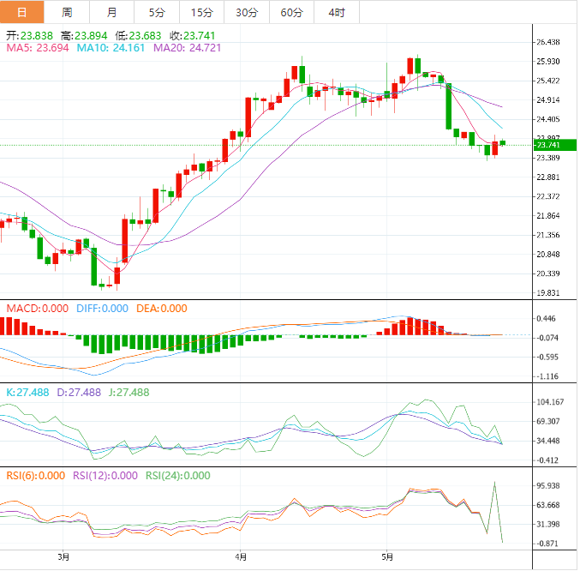The height and width of the screenshot is (577, 580).
Task: Click the opening price 开:23.838
Action: pyautogui.click(x=30, y=36)
